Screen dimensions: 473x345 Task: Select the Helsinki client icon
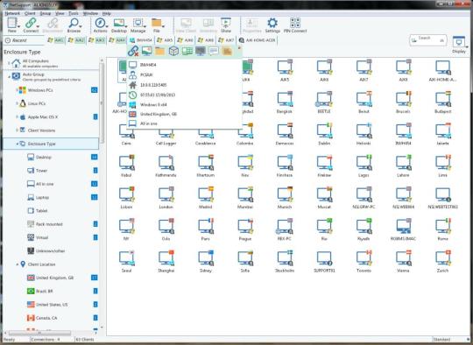point(364,130)
